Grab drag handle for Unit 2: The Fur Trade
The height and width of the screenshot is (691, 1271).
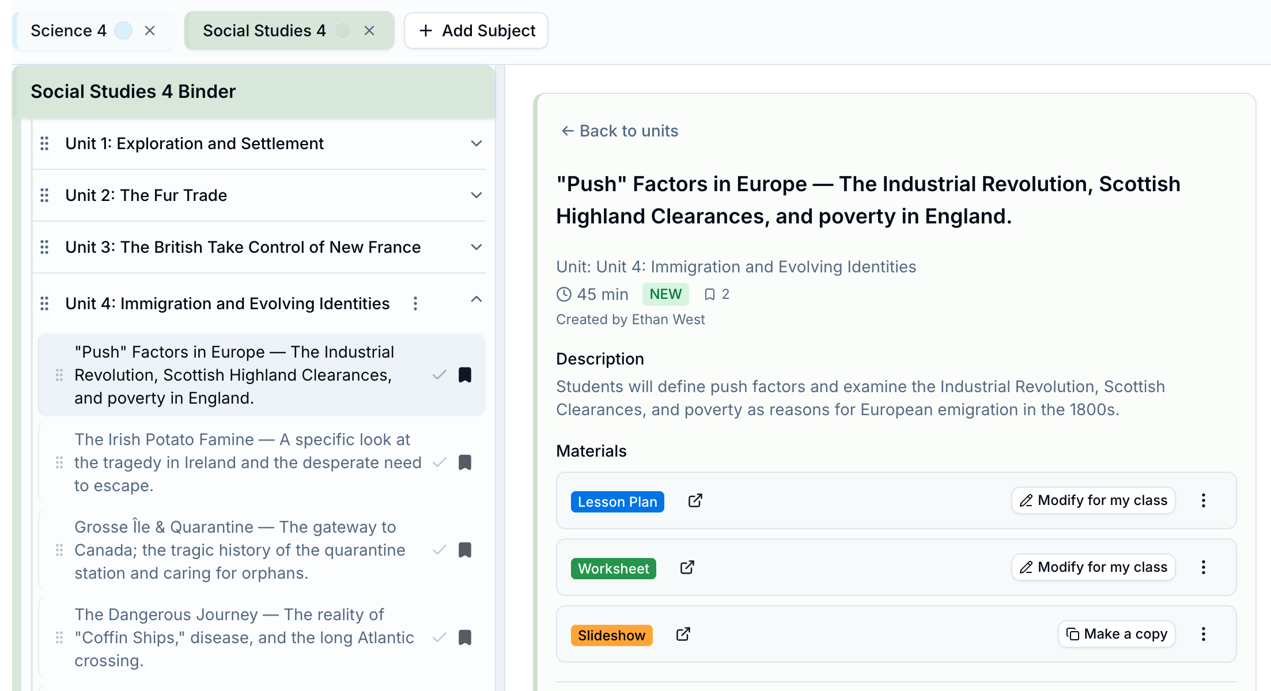pyautogui.click(x=44, y=195)
